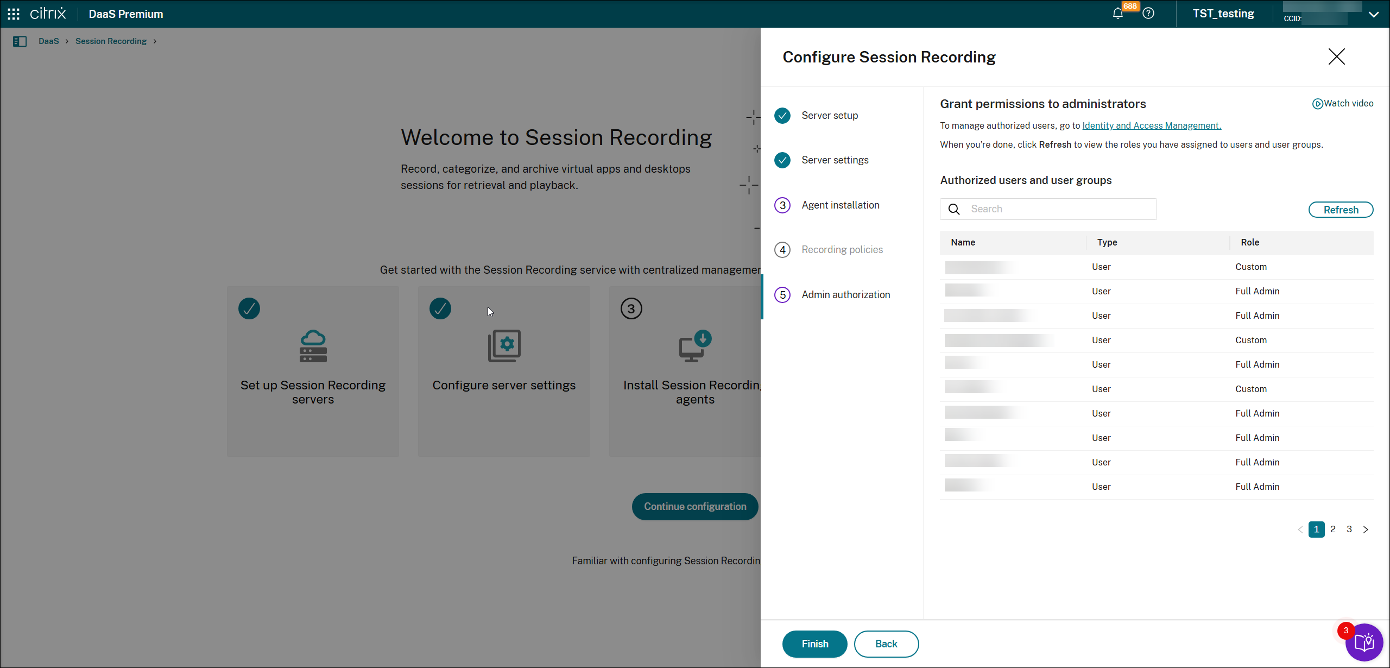Click the Citrix logo
Screen dimensions: 1390x668
pyautogui.click(x=48, y=14)
